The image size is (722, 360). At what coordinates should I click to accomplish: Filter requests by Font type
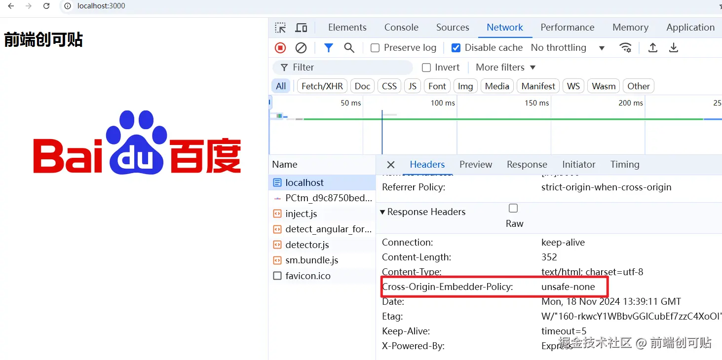tap(437, 86)
